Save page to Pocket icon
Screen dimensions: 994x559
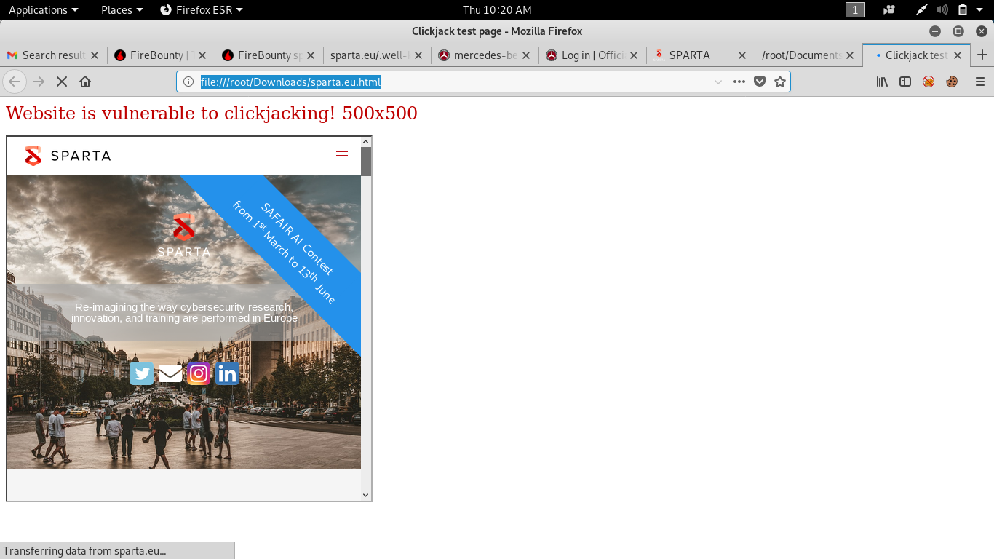point(760,82)
